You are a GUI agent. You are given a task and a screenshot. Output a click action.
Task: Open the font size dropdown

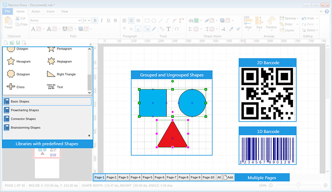coord(89,20)
